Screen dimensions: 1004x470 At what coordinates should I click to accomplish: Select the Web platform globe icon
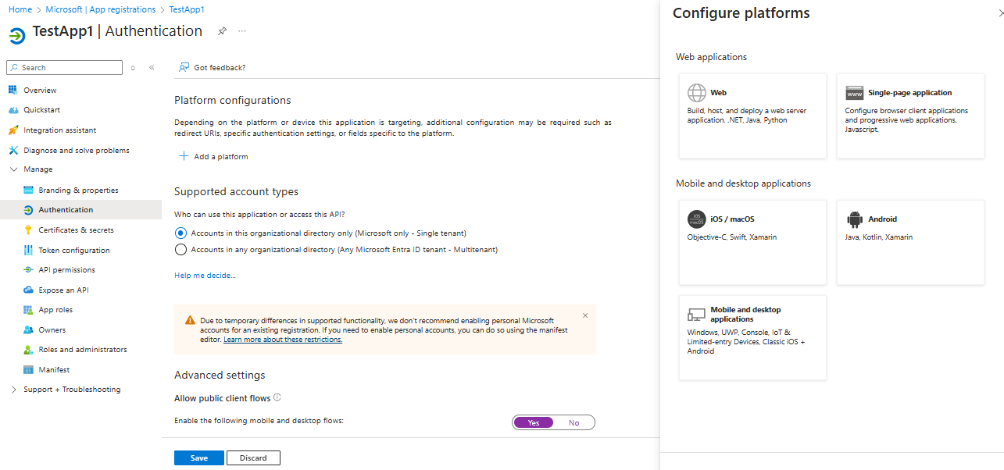click(x=697, y=93)
